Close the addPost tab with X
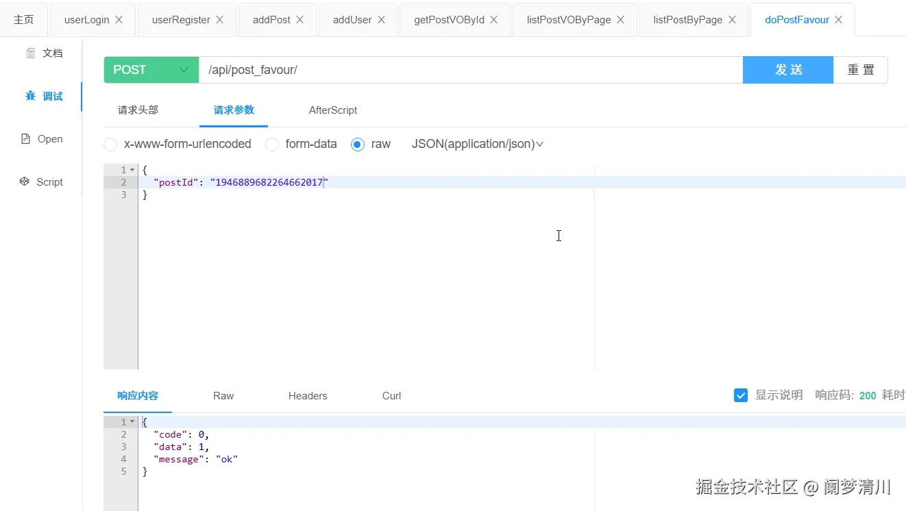Viewport: 906px width, 511px height. [x=300, y=20]
